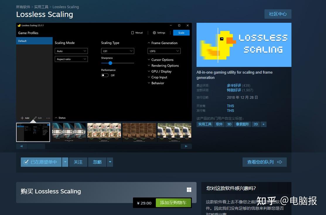Click the 2D tag
This screenshot has width=326, height=215.
[256, 124]
